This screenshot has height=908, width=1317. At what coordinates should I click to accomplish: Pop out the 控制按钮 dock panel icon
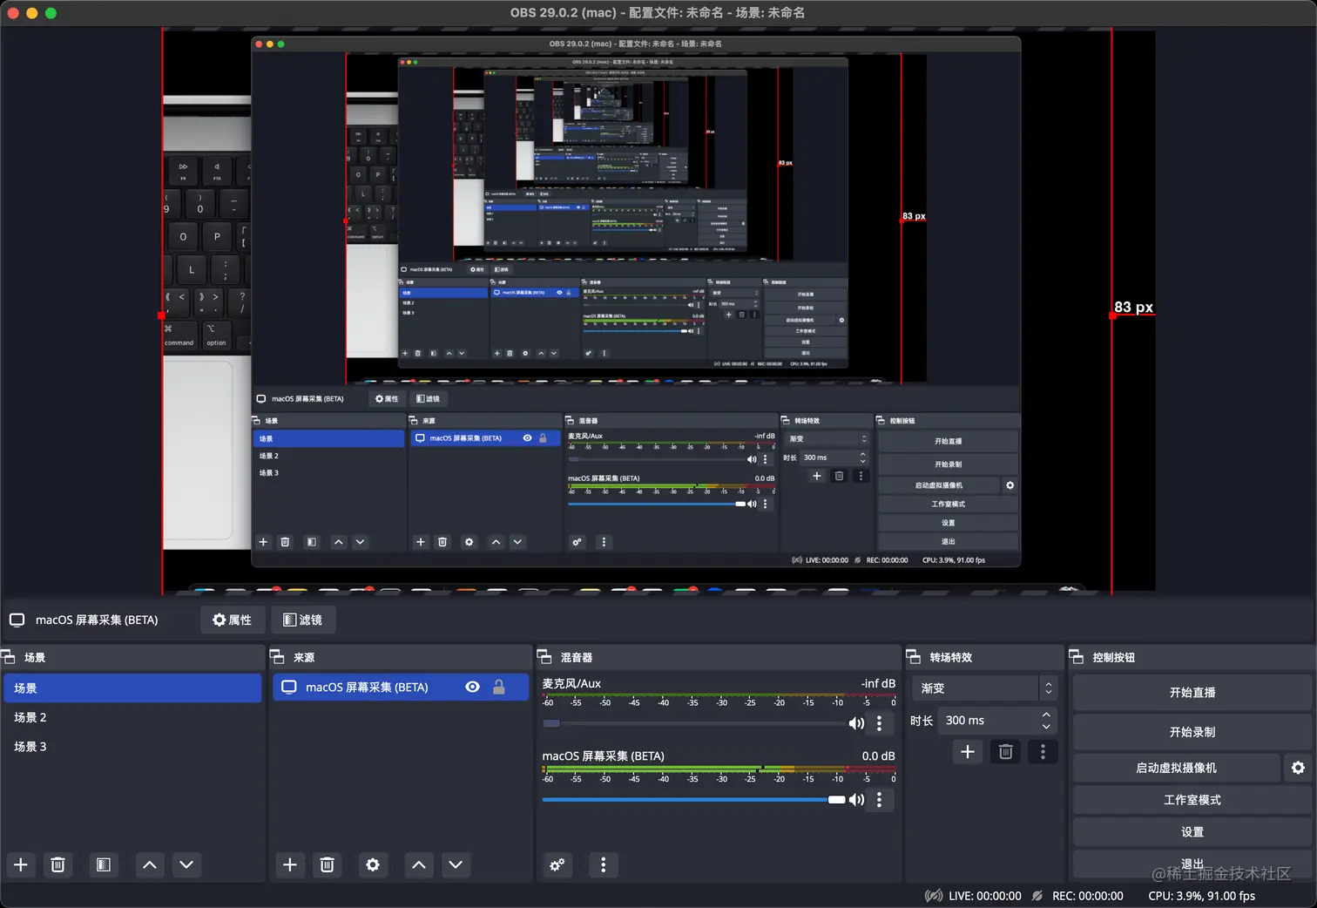tap(1077, 657)
